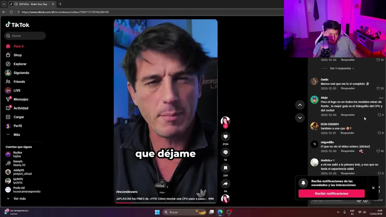Viewport: 386px width, 217px height.
Task: Expand video caption with más
Action: pyautogui.click(x=211, y=199)
